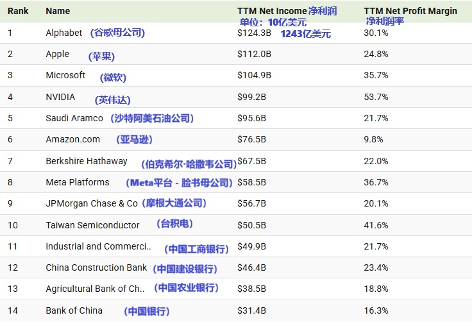This screenshot has height=322, width=472.
Task: Open the Alphabet company name
Action: coord(64,33)
